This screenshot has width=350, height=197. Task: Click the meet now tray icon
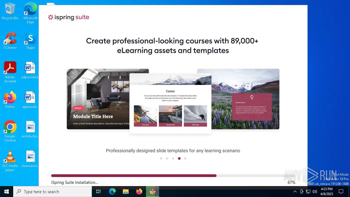click(302, 192)
